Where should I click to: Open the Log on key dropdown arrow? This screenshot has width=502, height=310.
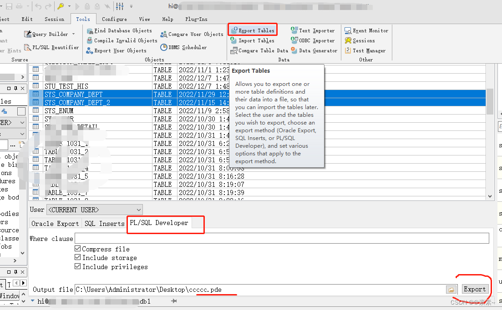[x=69, y=6]
